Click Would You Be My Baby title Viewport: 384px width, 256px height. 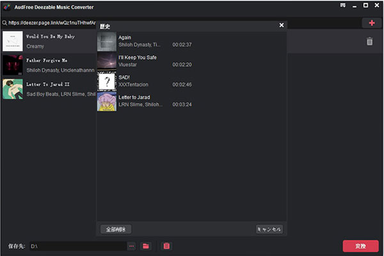[51, 36]
